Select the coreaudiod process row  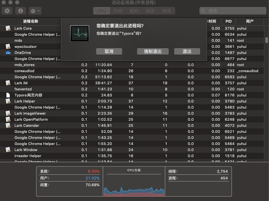pos(132,71)
